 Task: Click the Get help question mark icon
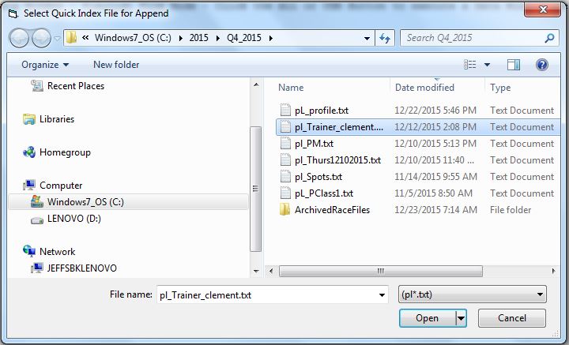click(x=542, y=65)
